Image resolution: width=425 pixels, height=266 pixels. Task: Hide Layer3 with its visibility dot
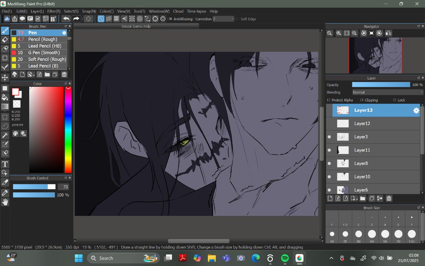point(329,137)
